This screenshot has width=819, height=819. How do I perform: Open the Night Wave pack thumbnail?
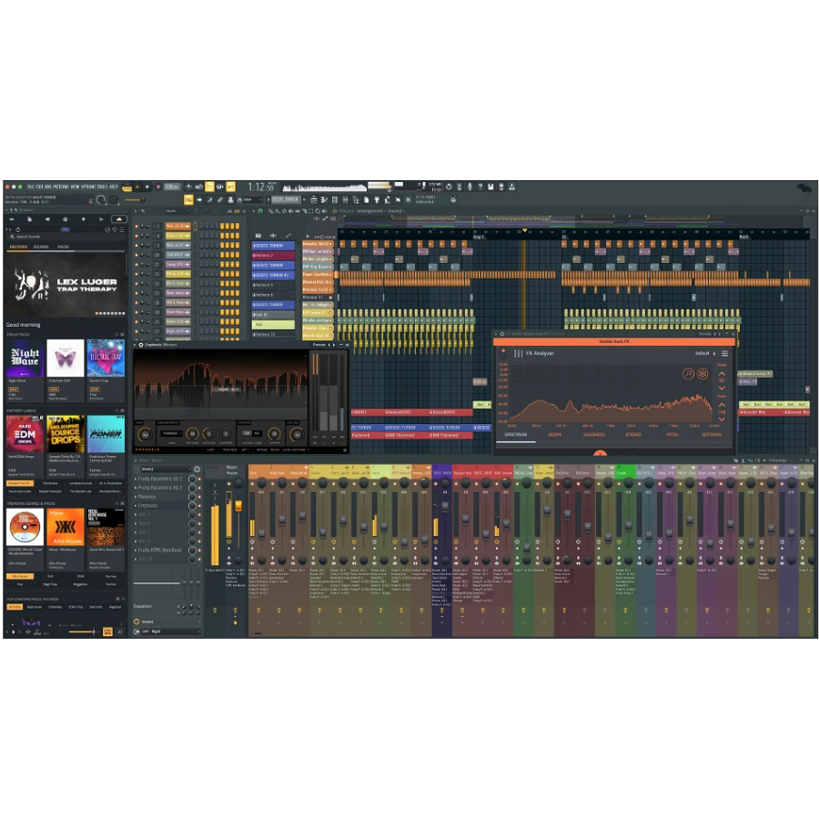point(25,359)
